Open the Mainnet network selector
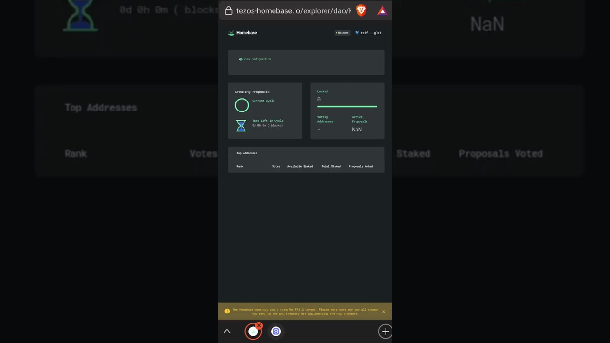610x343 pixels. [x=342, y=33]
